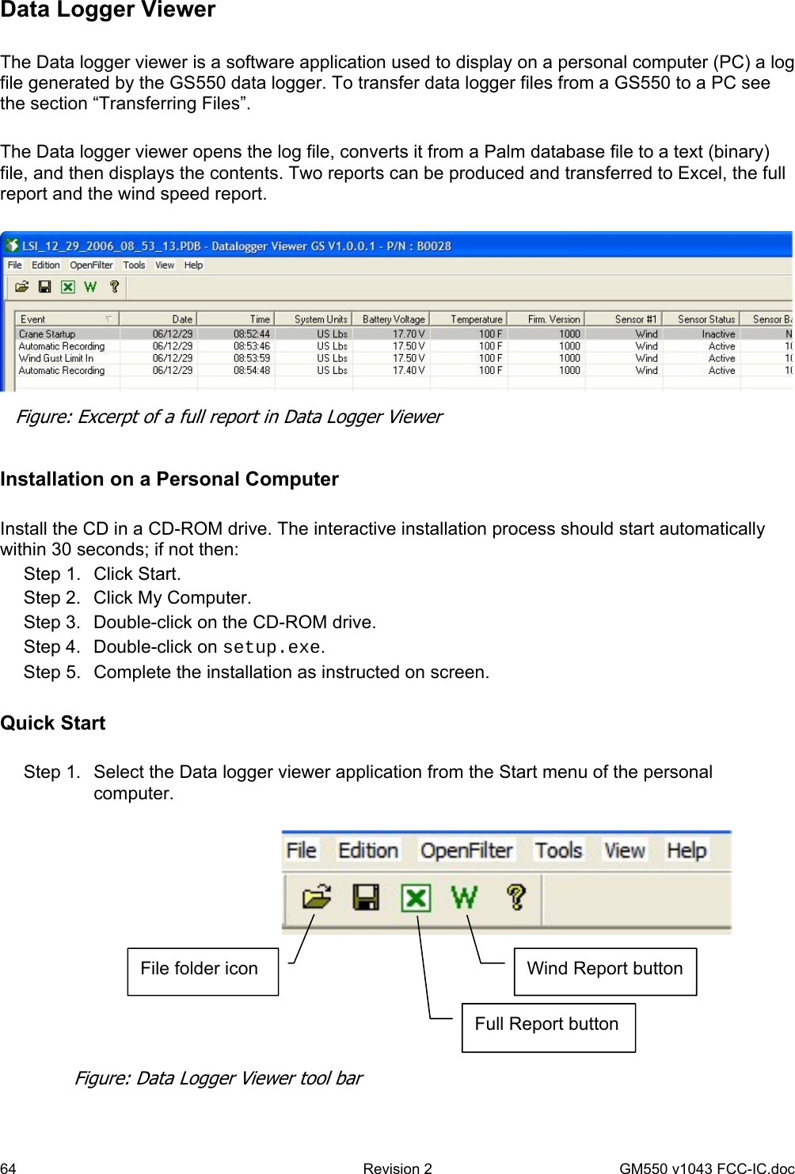This screenshot has width=795, height=1174.
Task: Click the window title LSI_12_29_2006_08_53_13.PDB text
Action: pos(112,246)
